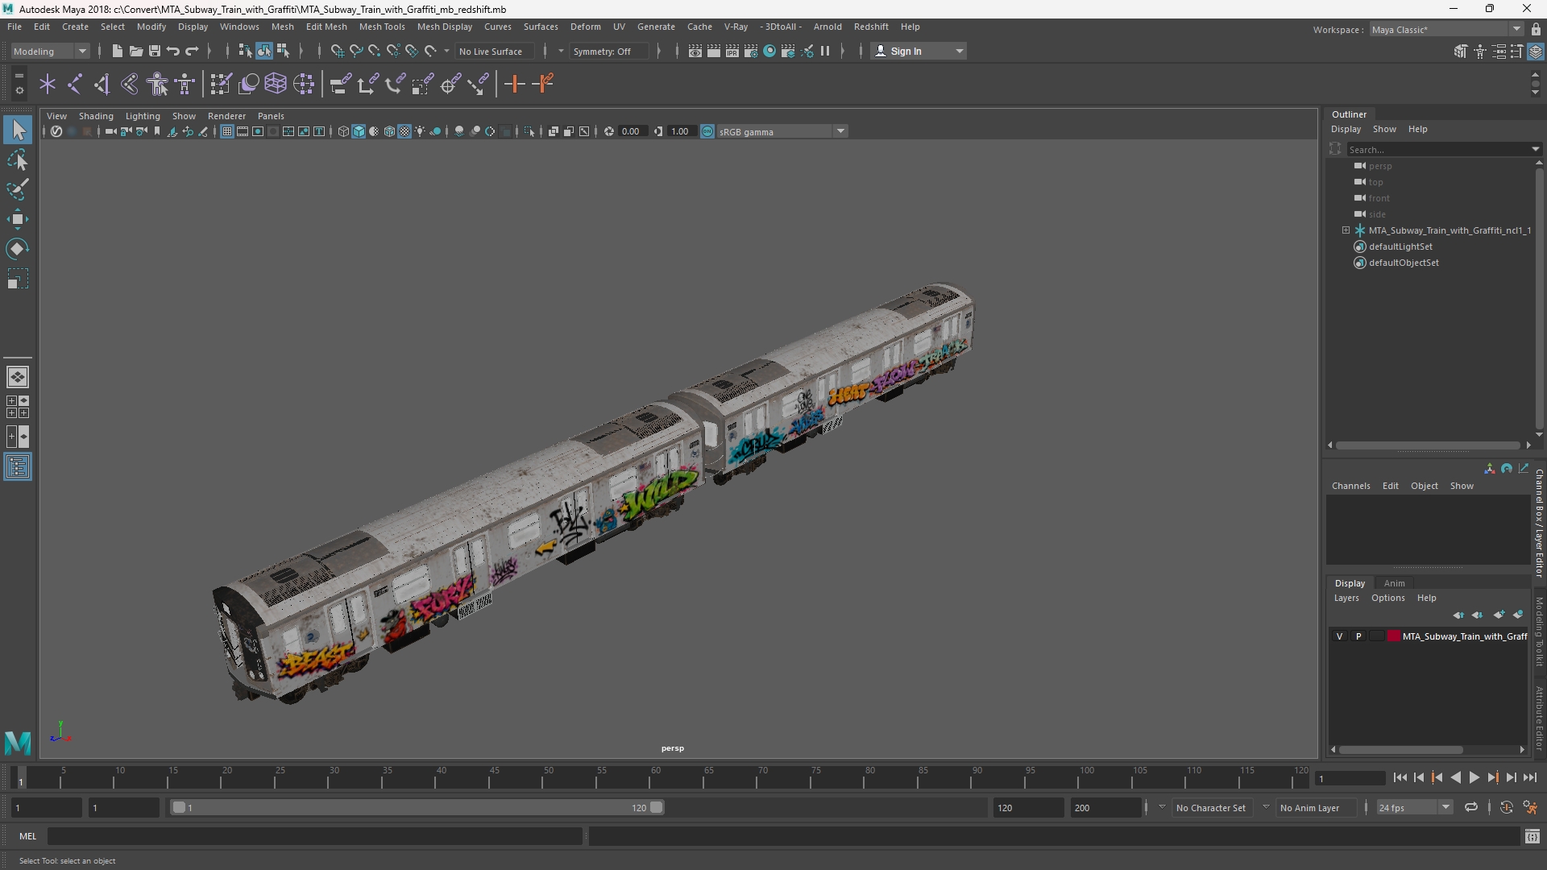Toggle layer visibility V box

(1339, 636)
